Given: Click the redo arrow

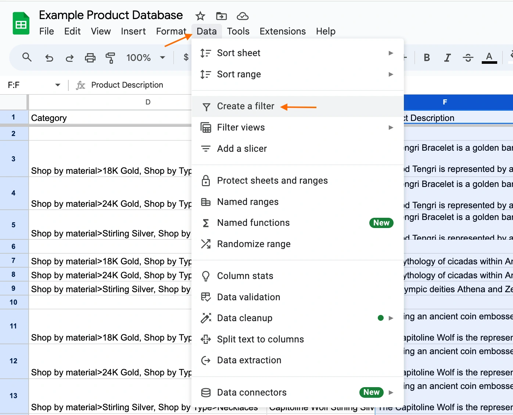Looking at the screenshot, I should tap(69, 58).
